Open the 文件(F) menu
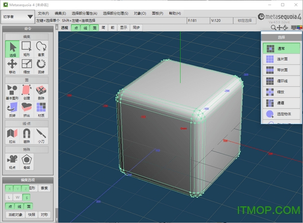Image resolution: width=303 pixels, height=223 pixels. [x=43, y=13]
